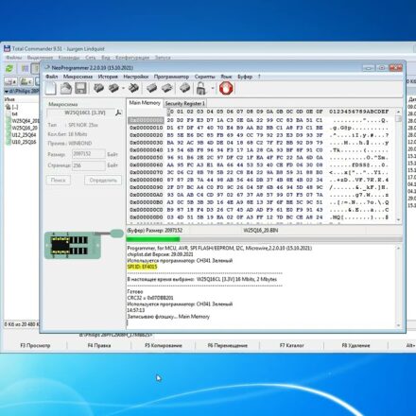
Task: Click F4 Правка button
Action: tap(99, 345)
